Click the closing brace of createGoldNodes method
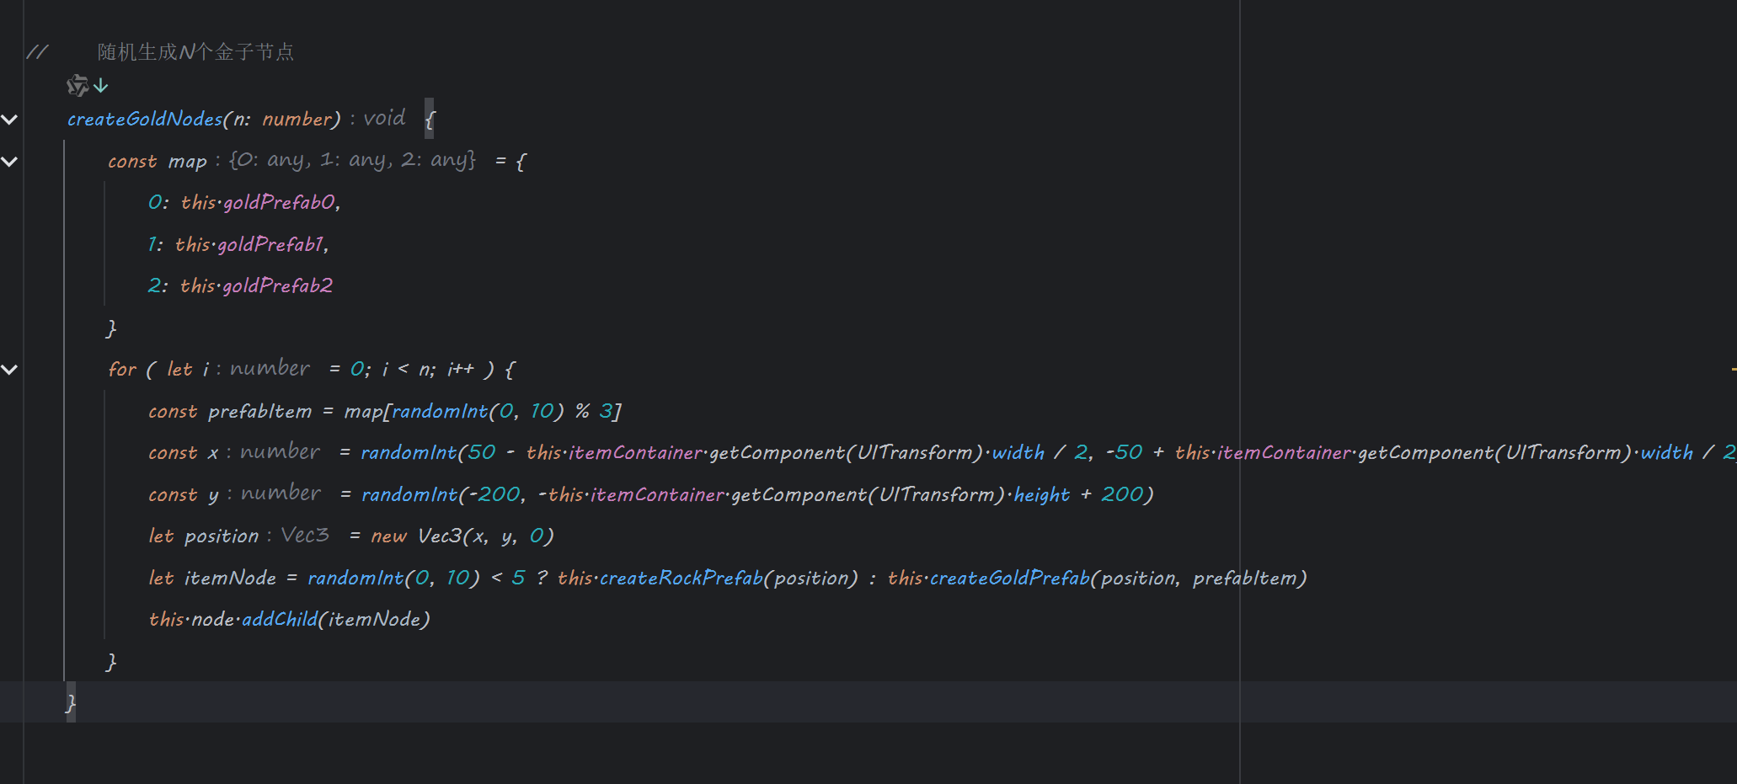 pyautogui.click(x=71, y=702)
